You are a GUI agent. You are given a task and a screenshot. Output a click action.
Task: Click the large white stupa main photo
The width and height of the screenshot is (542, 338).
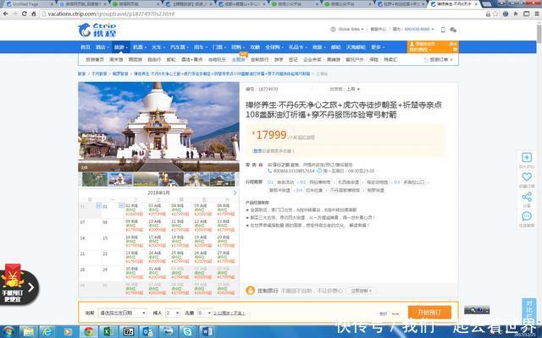[158, 127]
